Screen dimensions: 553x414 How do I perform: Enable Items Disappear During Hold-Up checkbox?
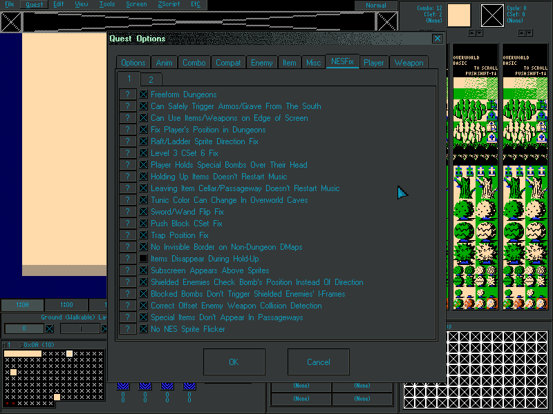(x=144, y=259)
